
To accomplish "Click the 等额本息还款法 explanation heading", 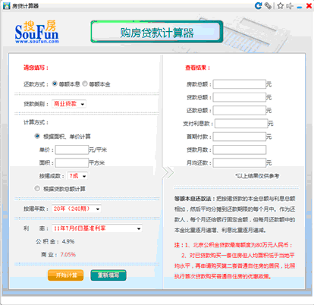I will point(194,199).
